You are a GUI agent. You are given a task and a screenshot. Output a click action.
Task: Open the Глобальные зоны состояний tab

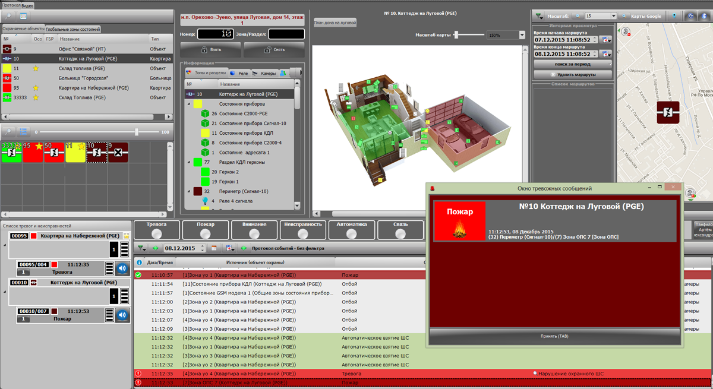(x=72, y=29)
